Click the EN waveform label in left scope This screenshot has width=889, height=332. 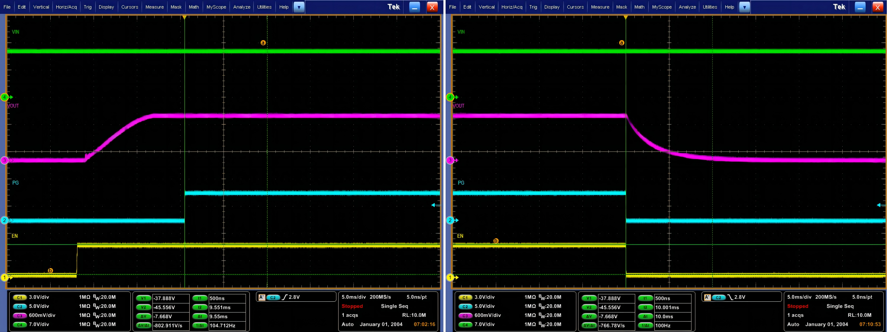15,236
